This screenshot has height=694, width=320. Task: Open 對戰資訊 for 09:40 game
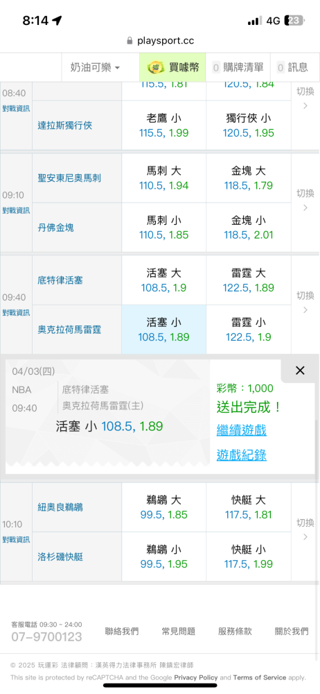[16, 312]
